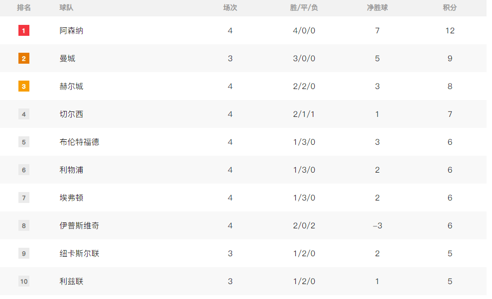The height and width of the screenshot is (299, 492).
Task: Open team 纽卡斯尔联
Action: click(x=79, y=254)
